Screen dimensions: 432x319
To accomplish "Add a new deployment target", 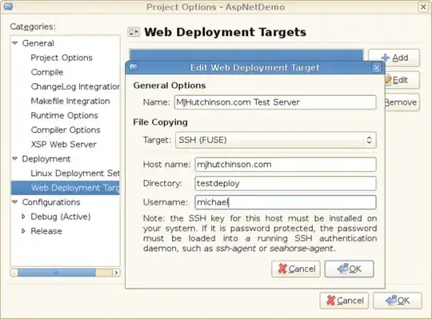I will pos(394,58).
